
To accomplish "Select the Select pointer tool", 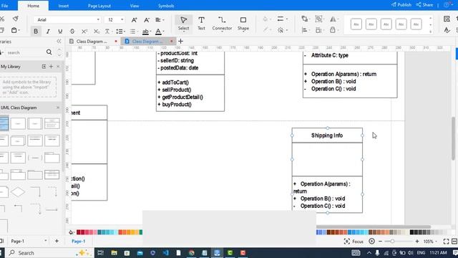I will (x=183, y=24).
